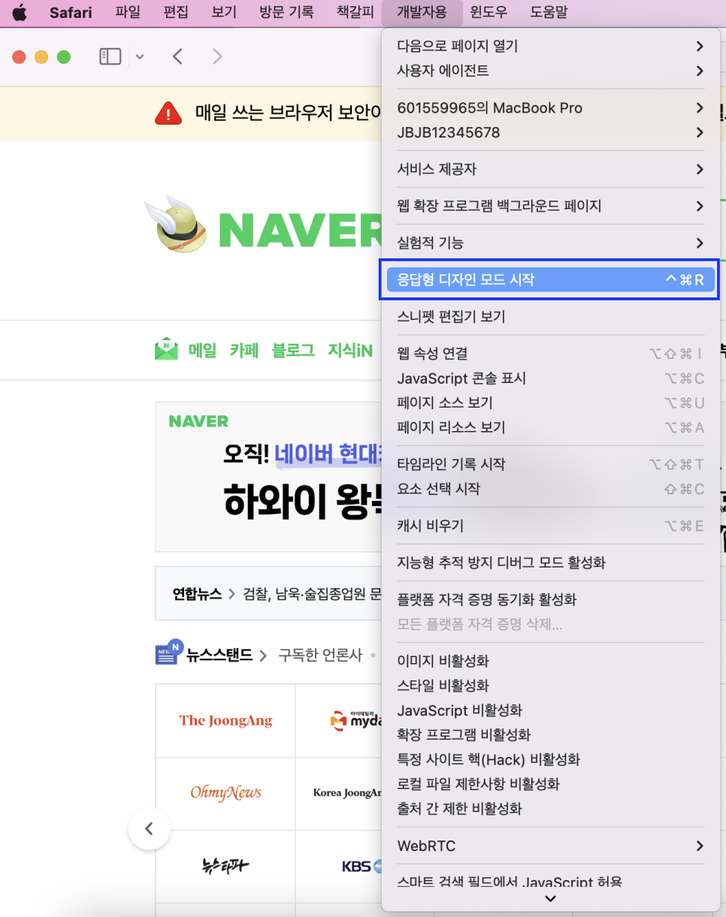
Task: Open the 편집 menu
Action: (176, 12)
